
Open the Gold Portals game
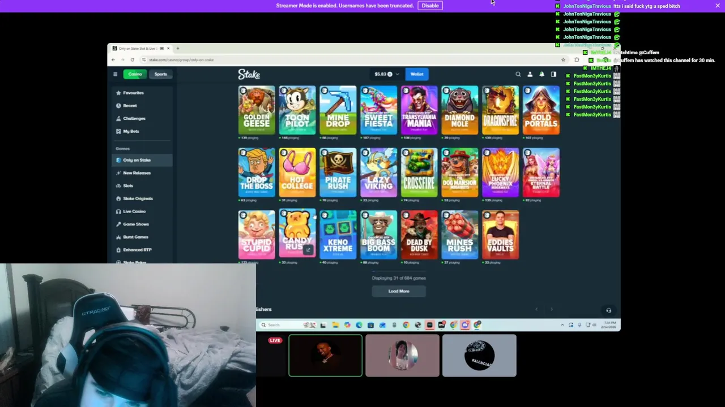pyautogui.click(x=541, y=110)
